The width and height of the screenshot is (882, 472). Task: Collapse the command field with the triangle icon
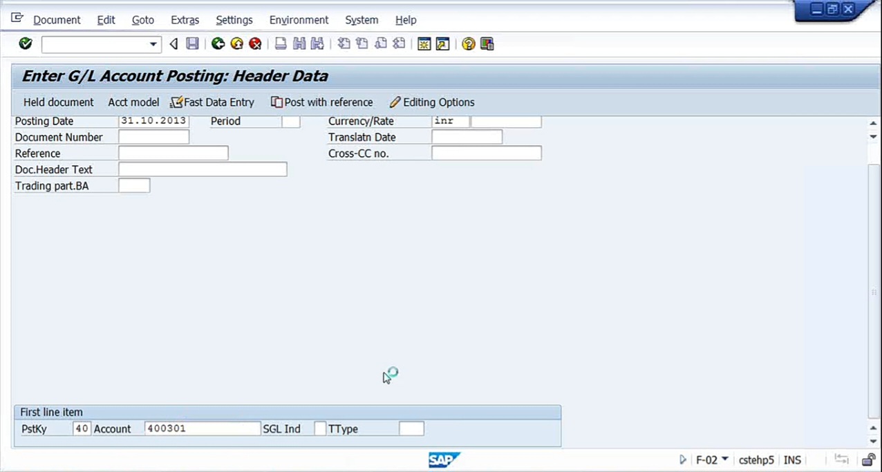pyautogui.click(x=173, y=44)
